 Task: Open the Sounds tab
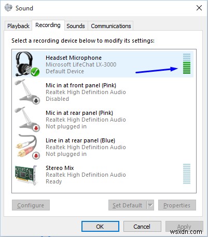coord(76,26)
